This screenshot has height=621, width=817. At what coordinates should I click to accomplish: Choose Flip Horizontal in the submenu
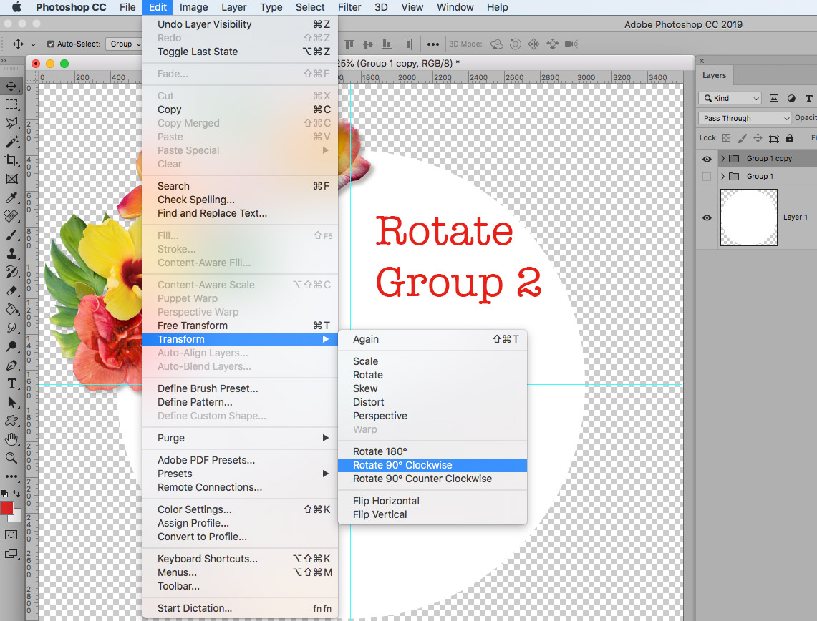(432, 501)
